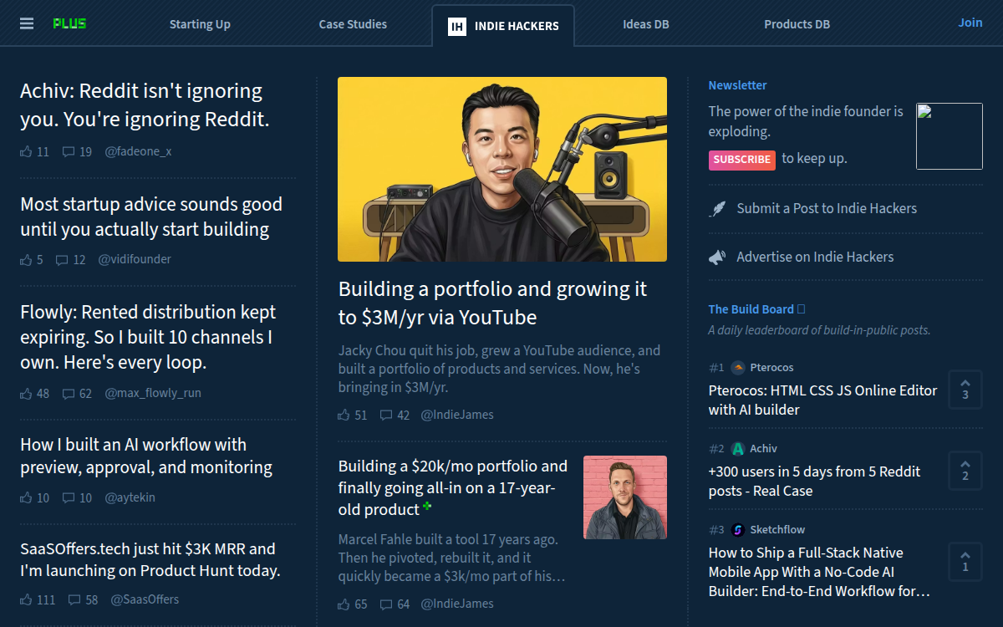Open comments on Achiv Reddit post
The image size is (1003, 627).
coord(69,151)
